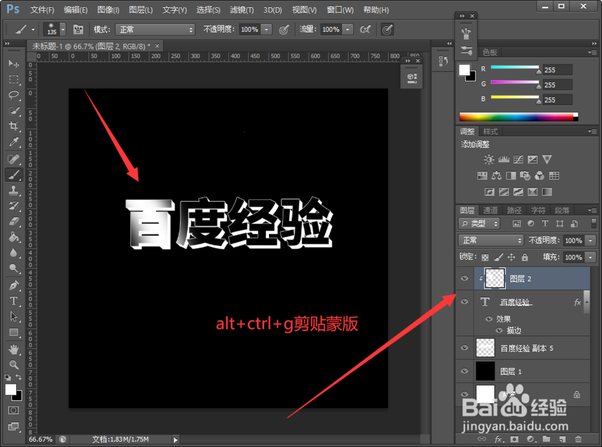This screenshot has width=602, height=447.
Task: Toggle visibility of 描边 stroke effect
Action: pyautogui.click(x=498, y=330)
